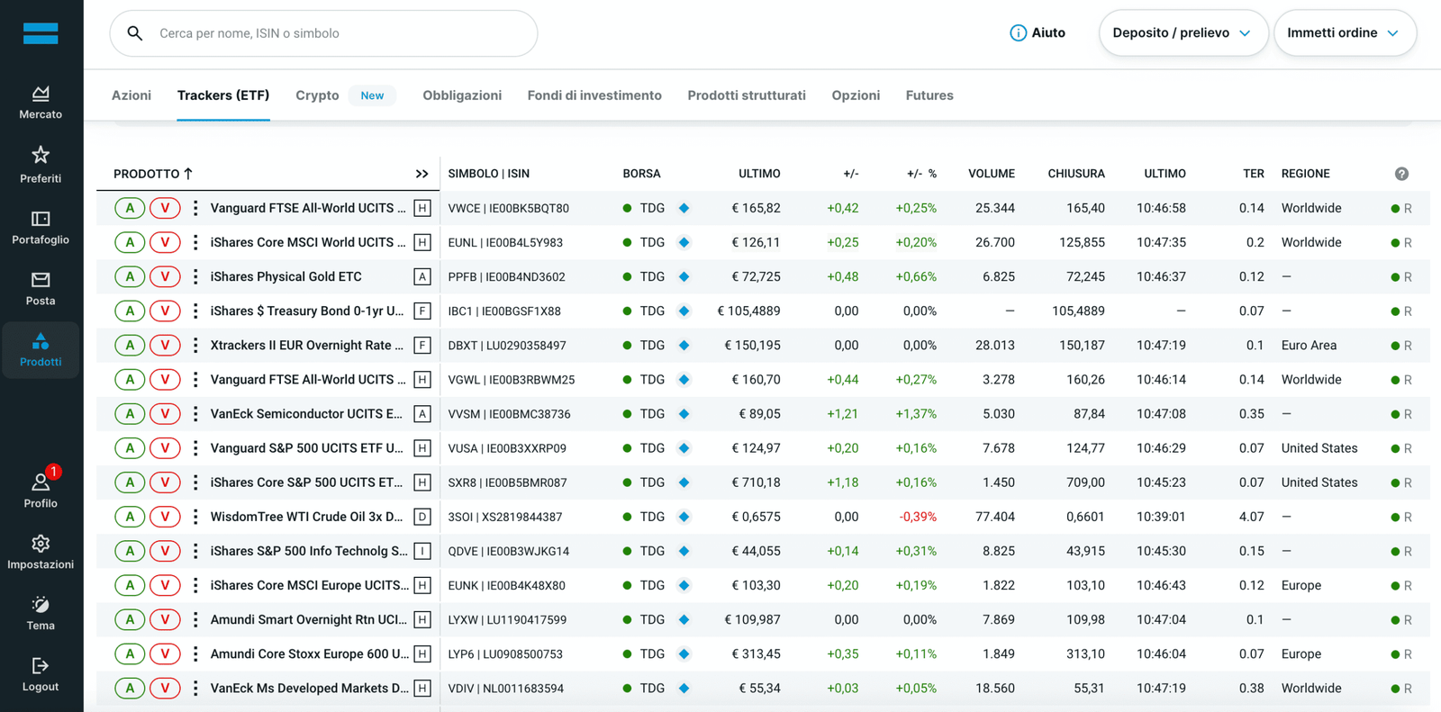Image resolution: width=1441 pixels, height=712 pixels.
Task: Select the Trackers (ETF) tab
Action: tap(223, 95)
